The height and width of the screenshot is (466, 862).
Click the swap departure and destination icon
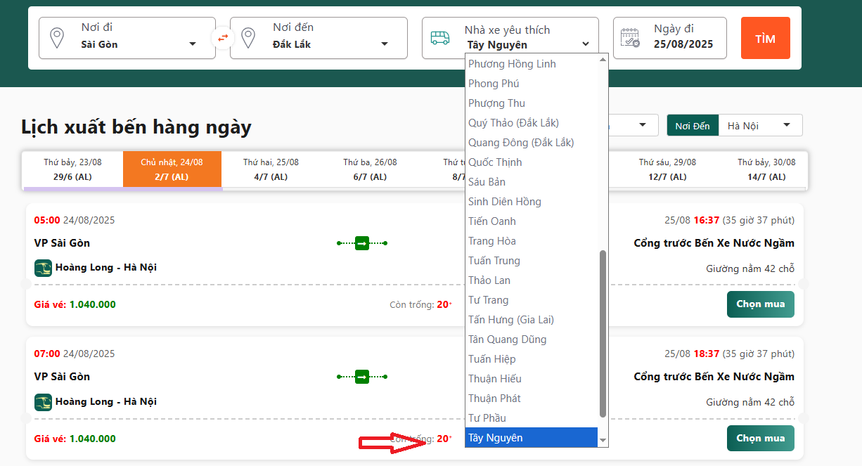[x=223, y=38]
